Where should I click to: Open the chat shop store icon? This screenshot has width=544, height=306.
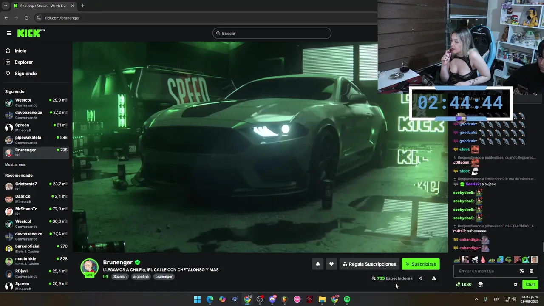(481, 284)
